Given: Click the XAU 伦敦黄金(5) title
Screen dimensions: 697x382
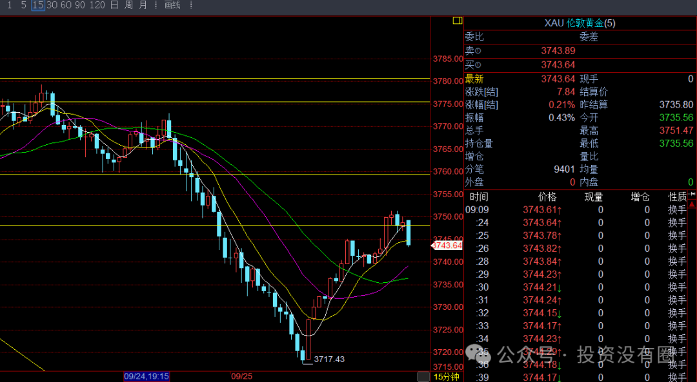Looking at the screenshot, I should 580,23.
